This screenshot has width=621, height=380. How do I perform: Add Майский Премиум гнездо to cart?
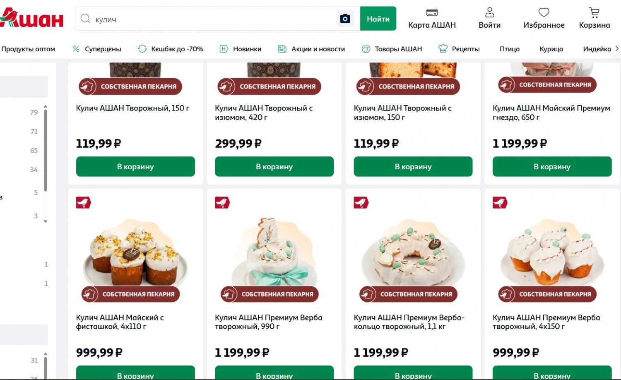click(x=552, y=166)
